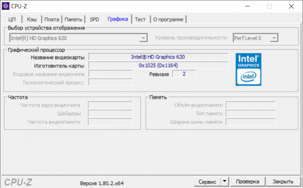Click the Проверка button

(248, 182)
